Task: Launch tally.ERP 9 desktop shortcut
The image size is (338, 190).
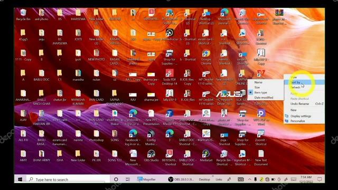Action: pos(170,96)
